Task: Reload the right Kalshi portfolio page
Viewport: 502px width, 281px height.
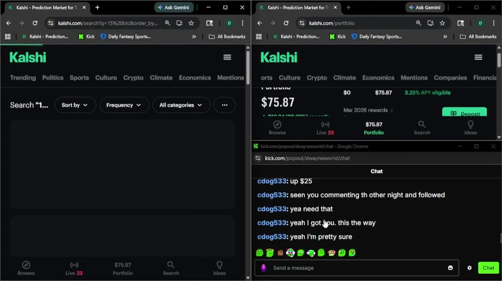Action: 286,23
